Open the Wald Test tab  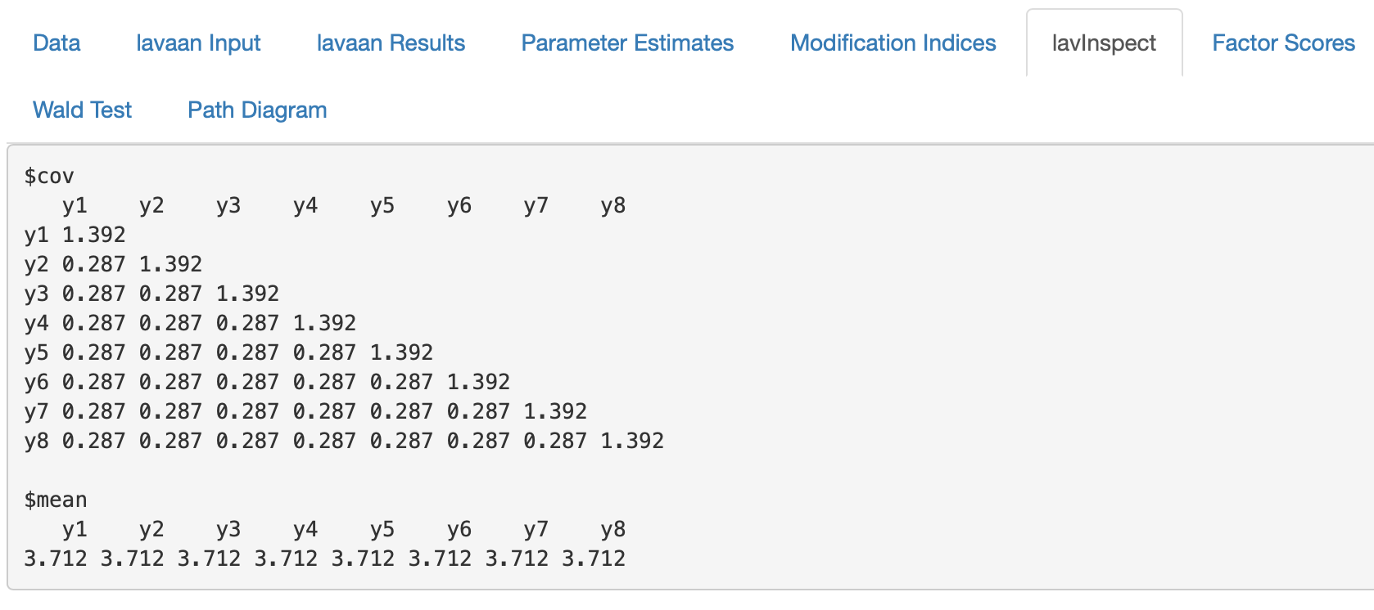coord(81,109)
